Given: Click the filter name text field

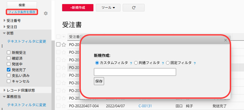Looking at the screenshot, I should click(135, 72).
